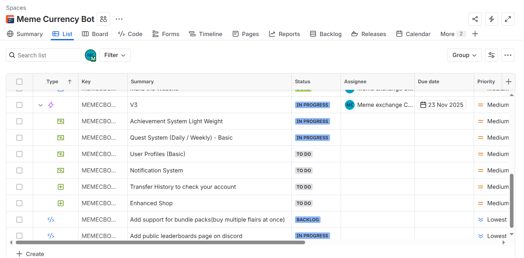Open the Filter dropdown

coord(115,55)
